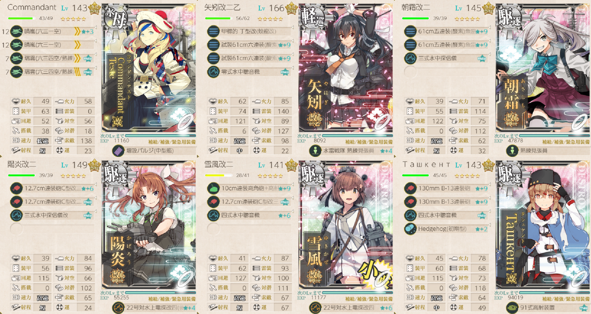Click 矢矧改二乙's green HP bar
The height and width of the screenshot is (314, 591).
point(219,19)
